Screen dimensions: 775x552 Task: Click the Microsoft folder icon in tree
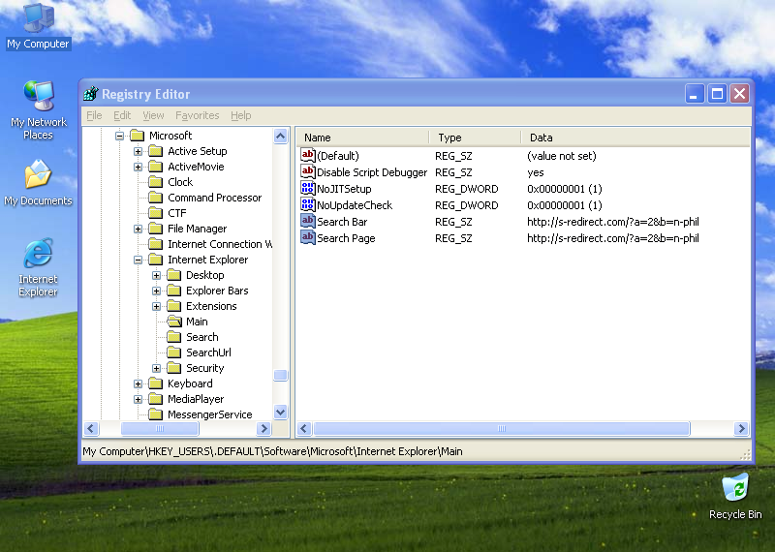pos(137,136)
